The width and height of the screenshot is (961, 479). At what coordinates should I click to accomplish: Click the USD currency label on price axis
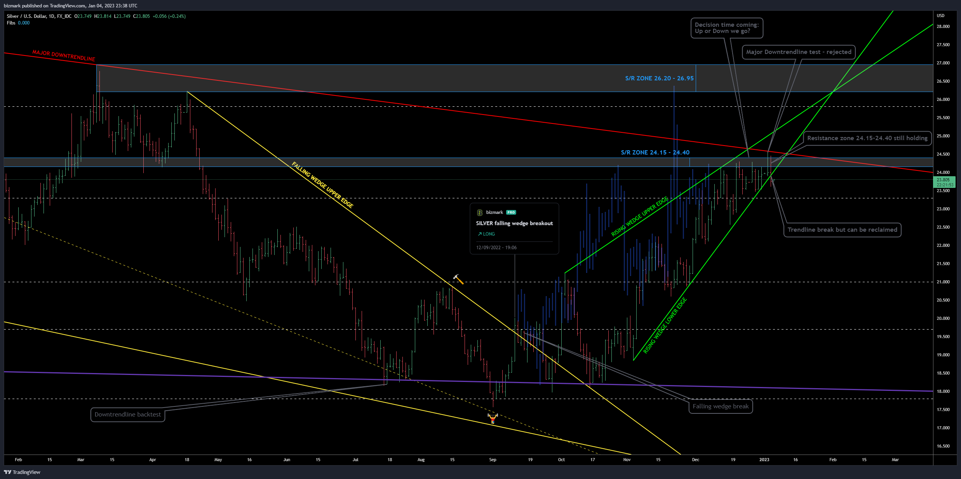pos(940,16)
